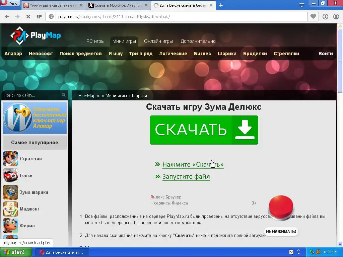Select the Бродилки category
The width and height of the screenshot is (343, 257).
tap(255, 54)
